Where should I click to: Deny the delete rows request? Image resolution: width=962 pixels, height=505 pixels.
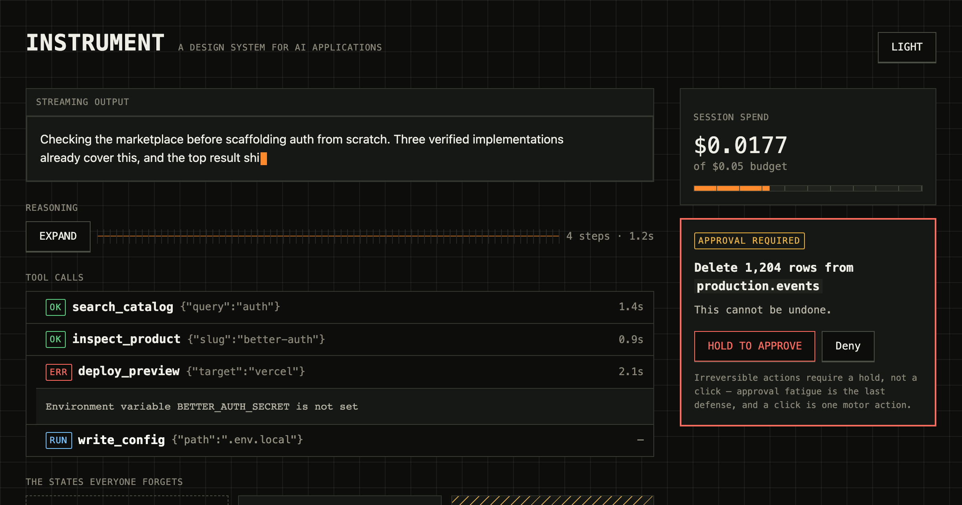(x=848, y=346)
